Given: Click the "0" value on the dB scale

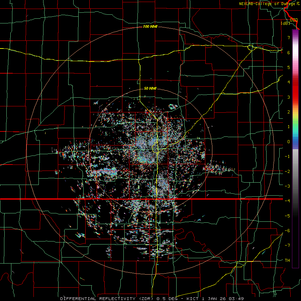Looking at the screenshot, I should coord(289,142).
